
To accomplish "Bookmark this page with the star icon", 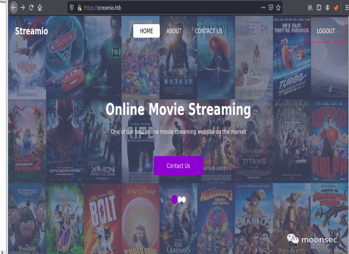I will pyautogui.click(x=278, y=8).
